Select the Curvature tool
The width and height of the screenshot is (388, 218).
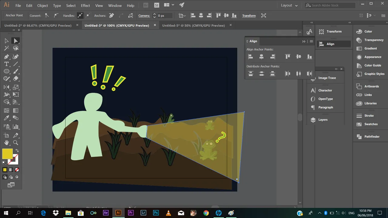coord(16,57)
